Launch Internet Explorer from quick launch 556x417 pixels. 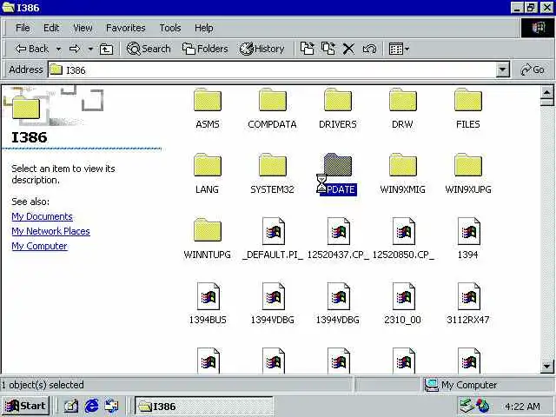91,406
